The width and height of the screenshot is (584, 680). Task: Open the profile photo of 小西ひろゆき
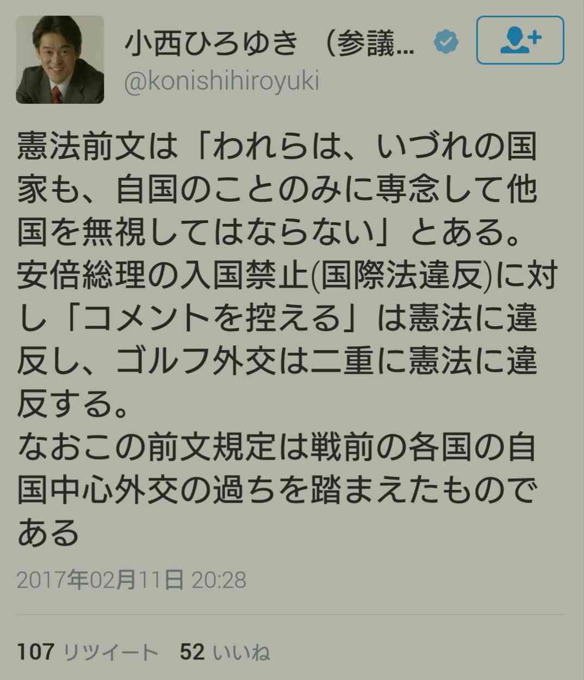point(60,60)
